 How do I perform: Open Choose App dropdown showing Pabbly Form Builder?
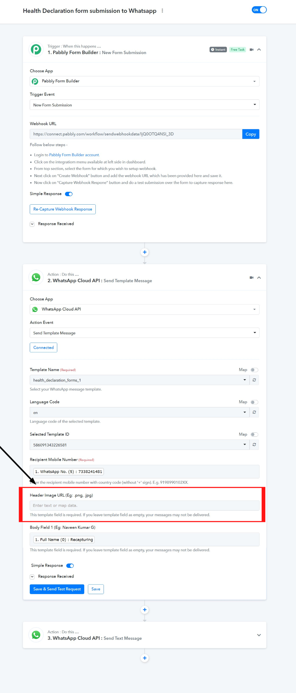pos(145,81)
